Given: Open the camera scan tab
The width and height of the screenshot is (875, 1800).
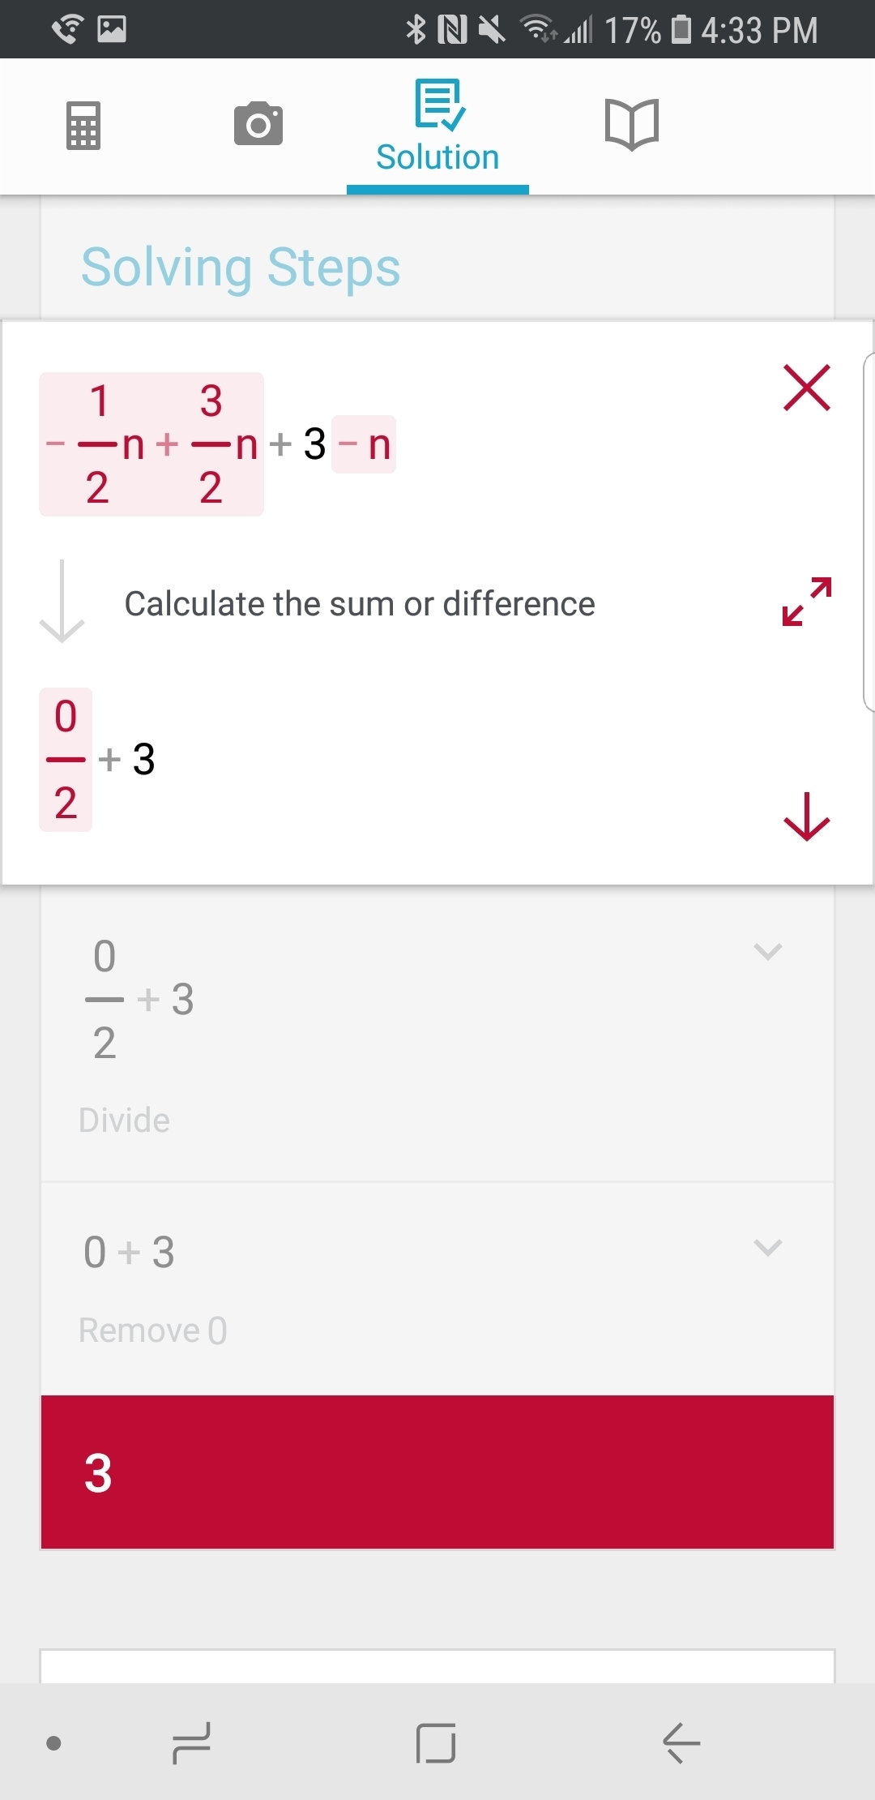Looking at the screenshot, I should point(258,125).
